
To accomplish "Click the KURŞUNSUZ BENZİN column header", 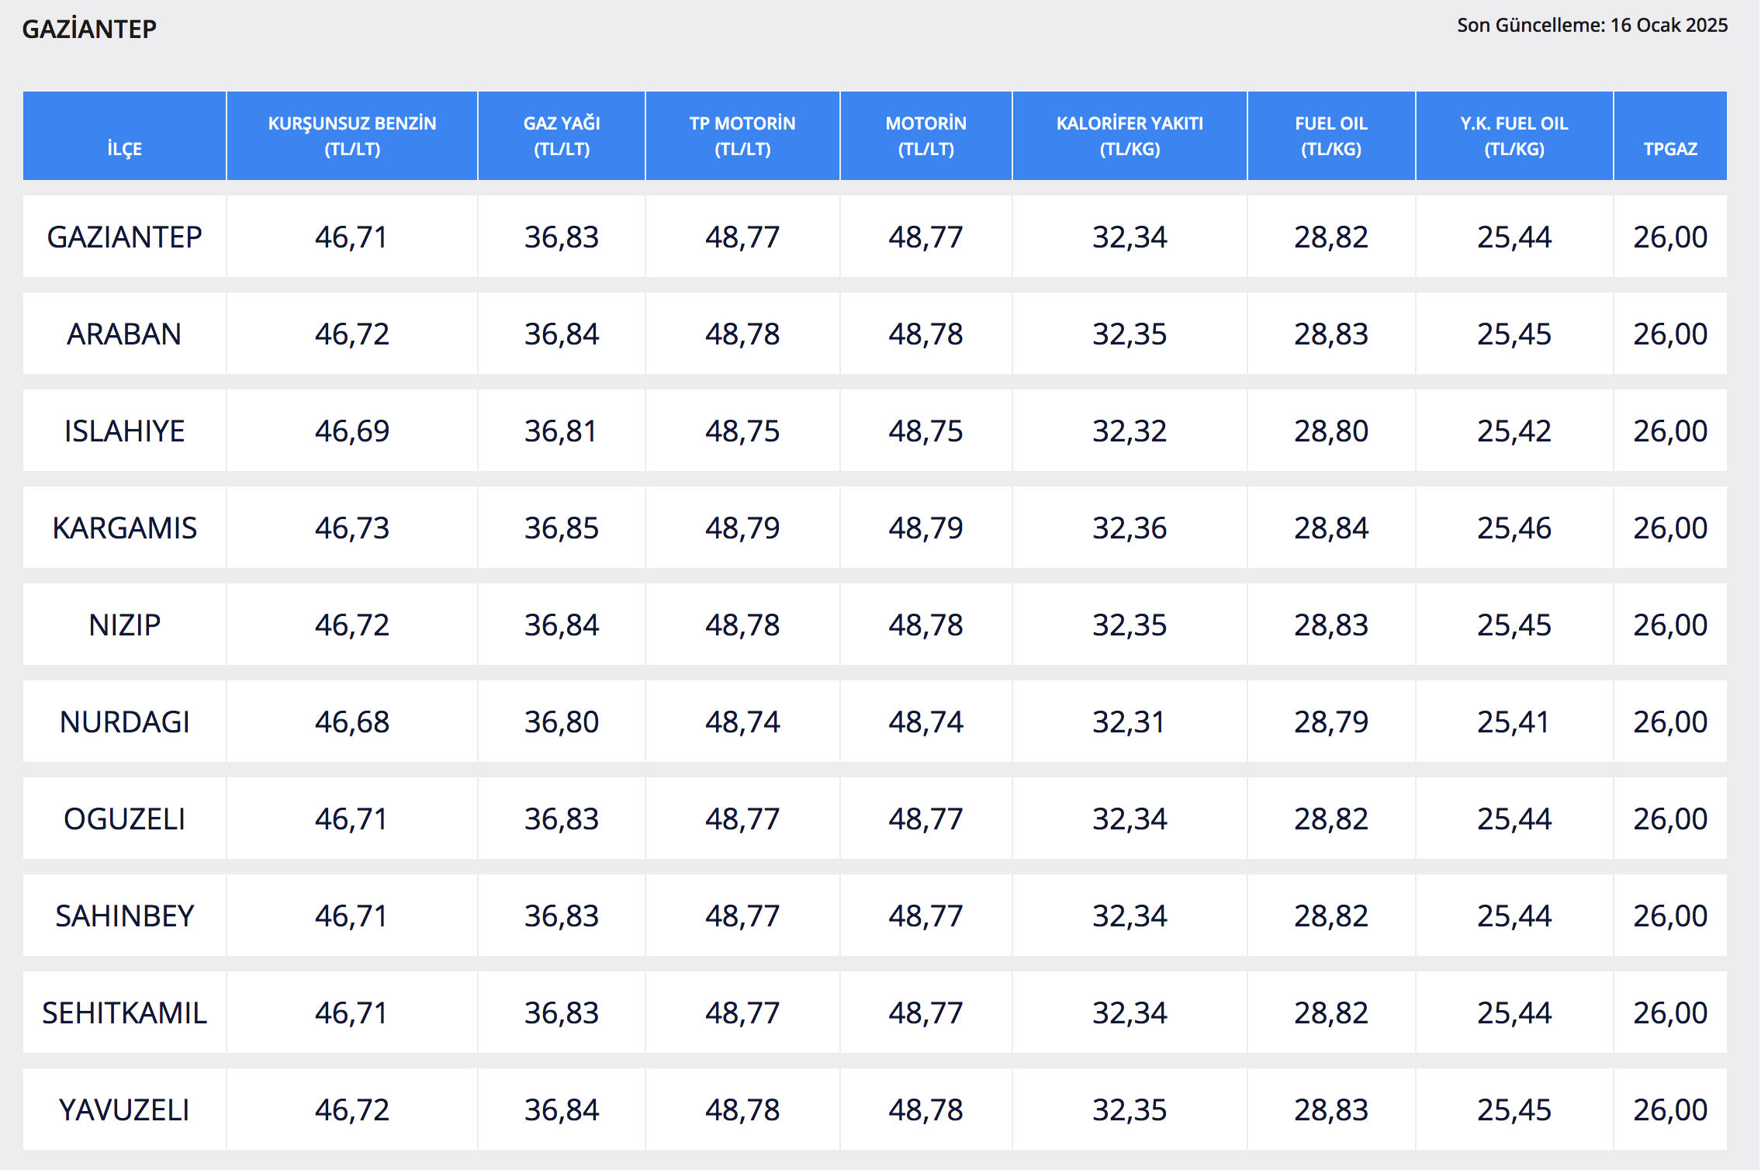I will click(352, 136).
